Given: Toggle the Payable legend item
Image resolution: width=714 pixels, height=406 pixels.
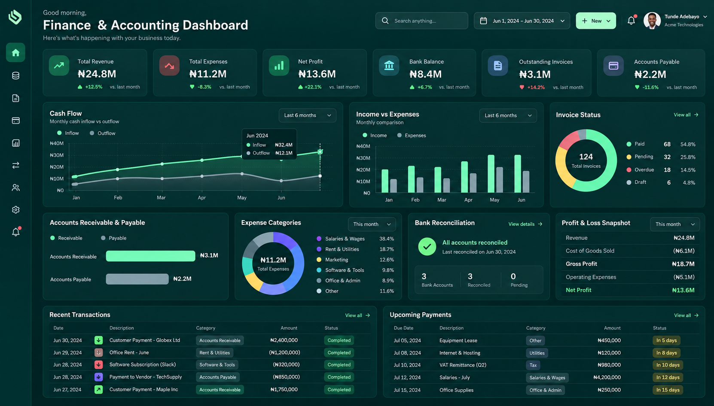Looking at the screenshot, I should point(113,238).
